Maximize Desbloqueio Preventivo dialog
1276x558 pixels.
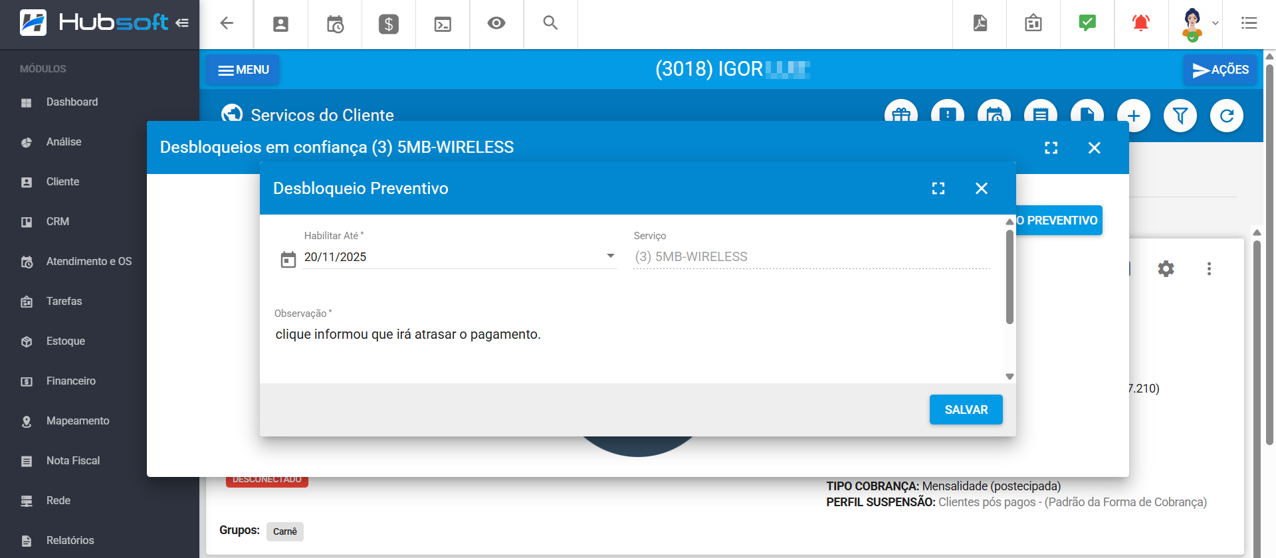938,189
